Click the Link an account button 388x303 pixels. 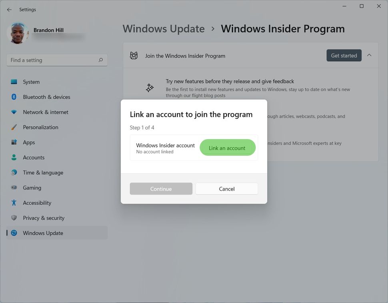[228, 148]
